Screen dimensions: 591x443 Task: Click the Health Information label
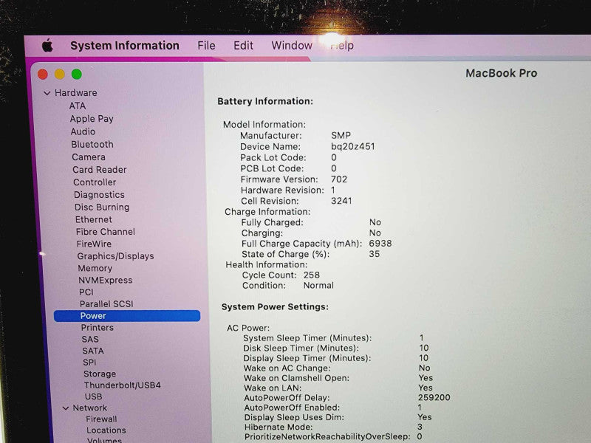click(267, 265)
